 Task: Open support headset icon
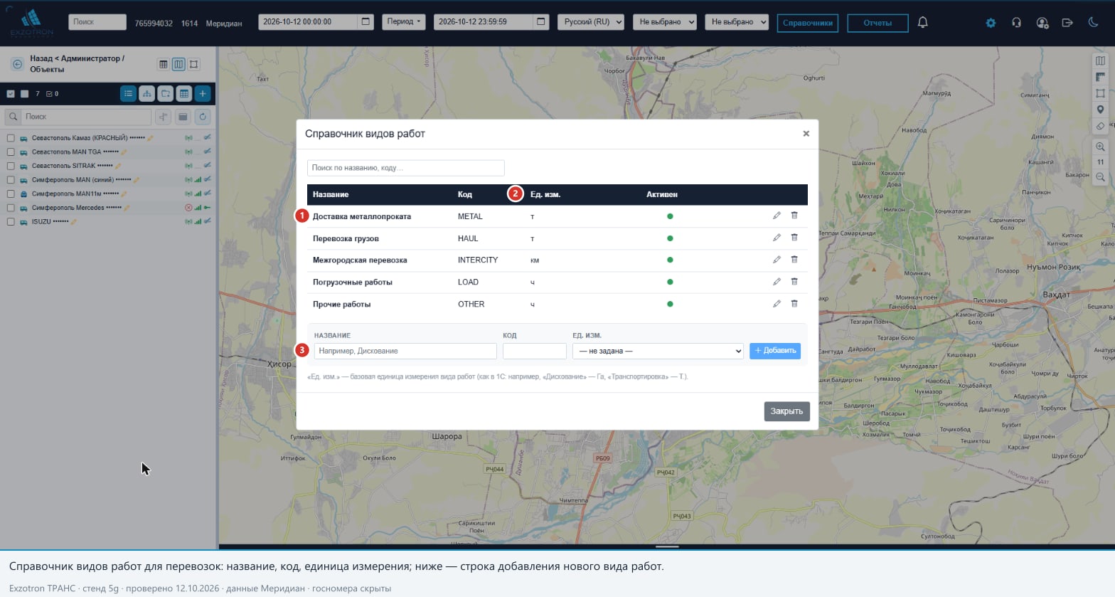[1016, 23]
